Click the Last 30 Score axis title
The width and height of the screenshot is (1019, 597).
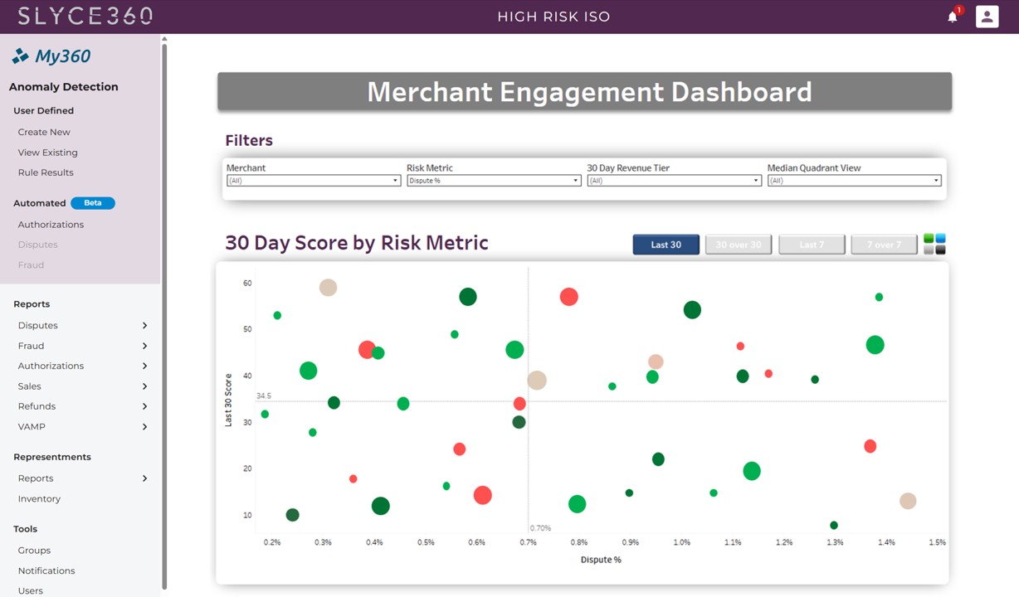point(228,400)
